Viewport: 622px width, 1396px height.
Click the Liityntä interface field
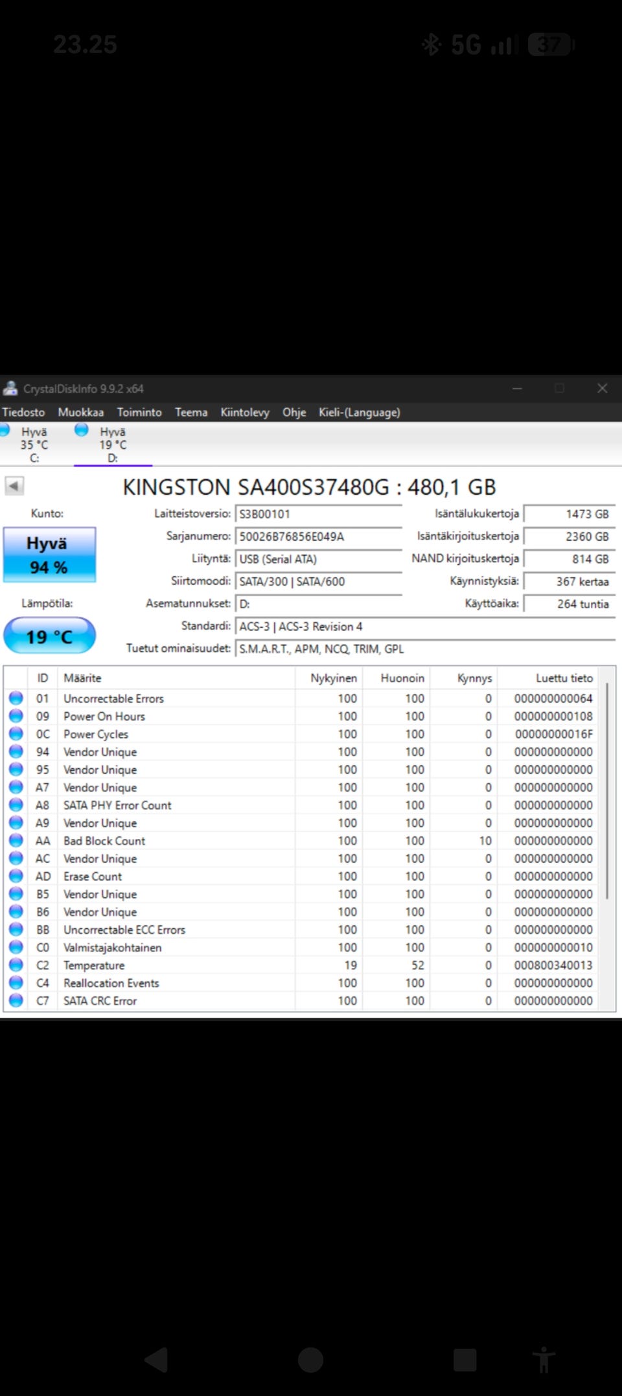(318, 559)
